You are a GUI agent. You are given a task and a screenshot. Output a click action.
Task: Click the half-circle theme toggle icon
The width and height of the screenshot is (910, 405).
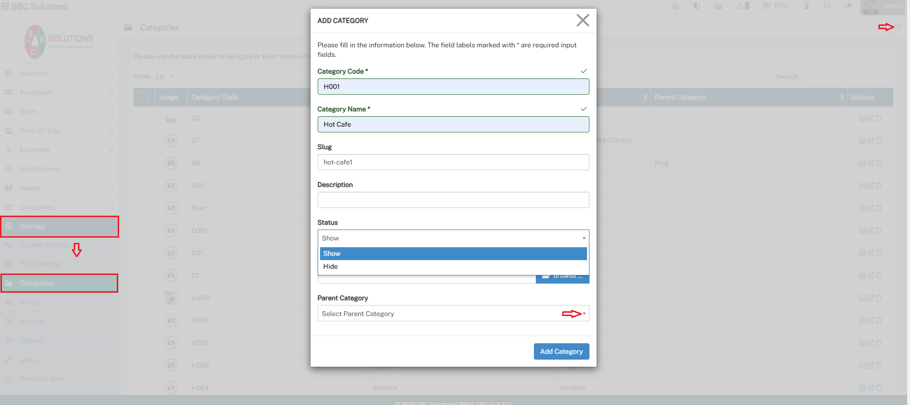pos(697,6)
